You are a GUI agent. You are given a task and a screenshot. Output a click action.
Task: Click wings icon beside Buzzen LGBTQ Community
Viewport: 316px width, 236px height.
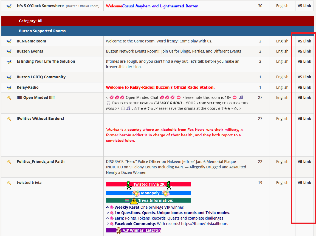[x=9, y=77]
